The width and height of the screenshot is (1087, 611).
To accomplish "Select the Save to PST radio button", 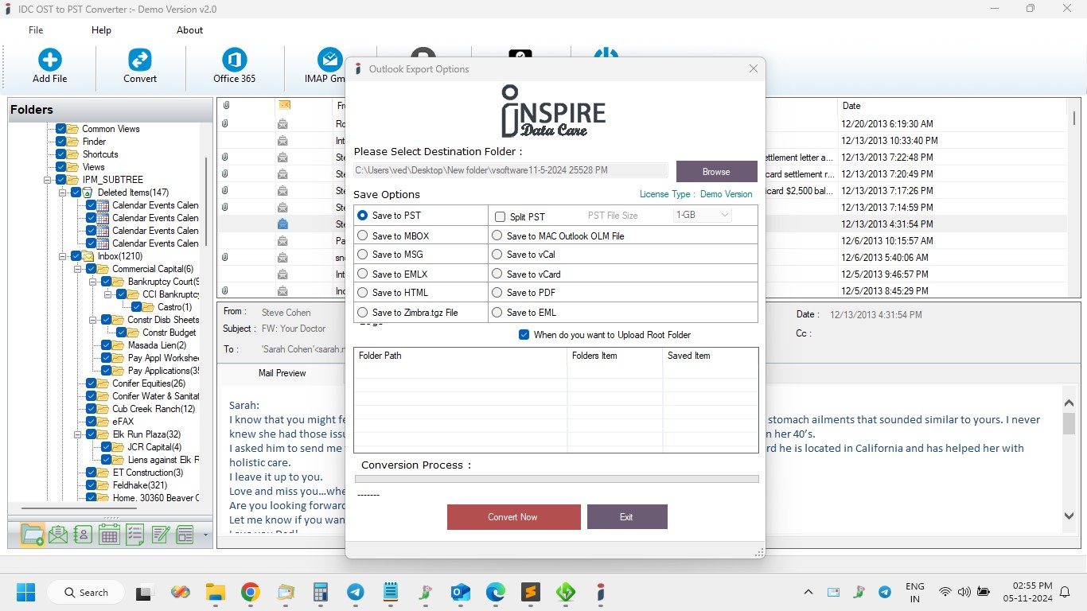I will pos(363,216).
